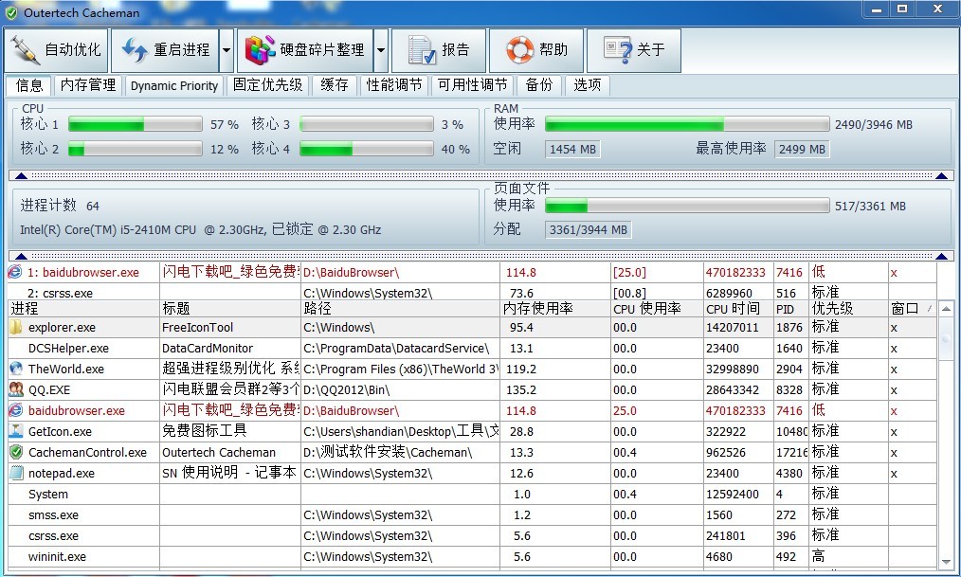Start 硬盘碎片整理 defragmentation tool
Screen dimensions: 961x577
(305, 50)
